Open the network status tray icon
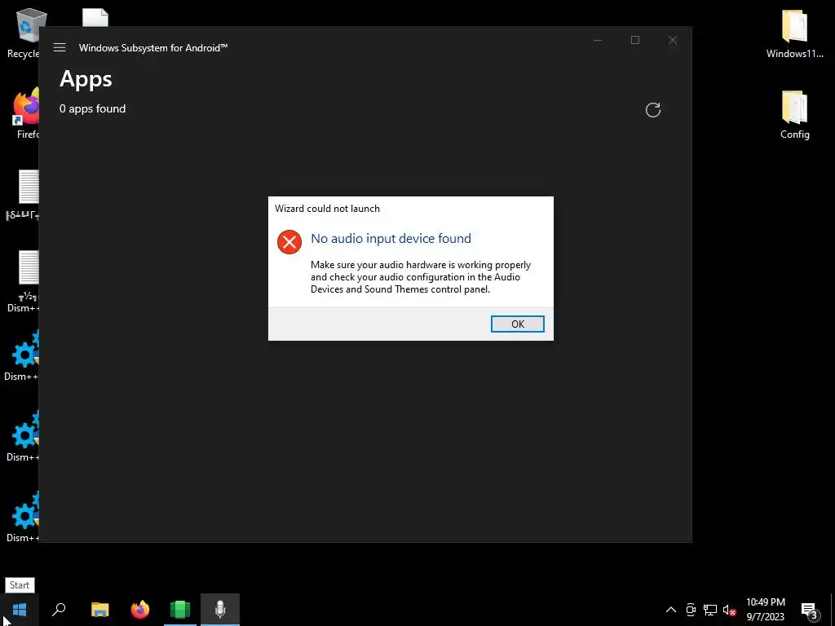 pos(710,610)
